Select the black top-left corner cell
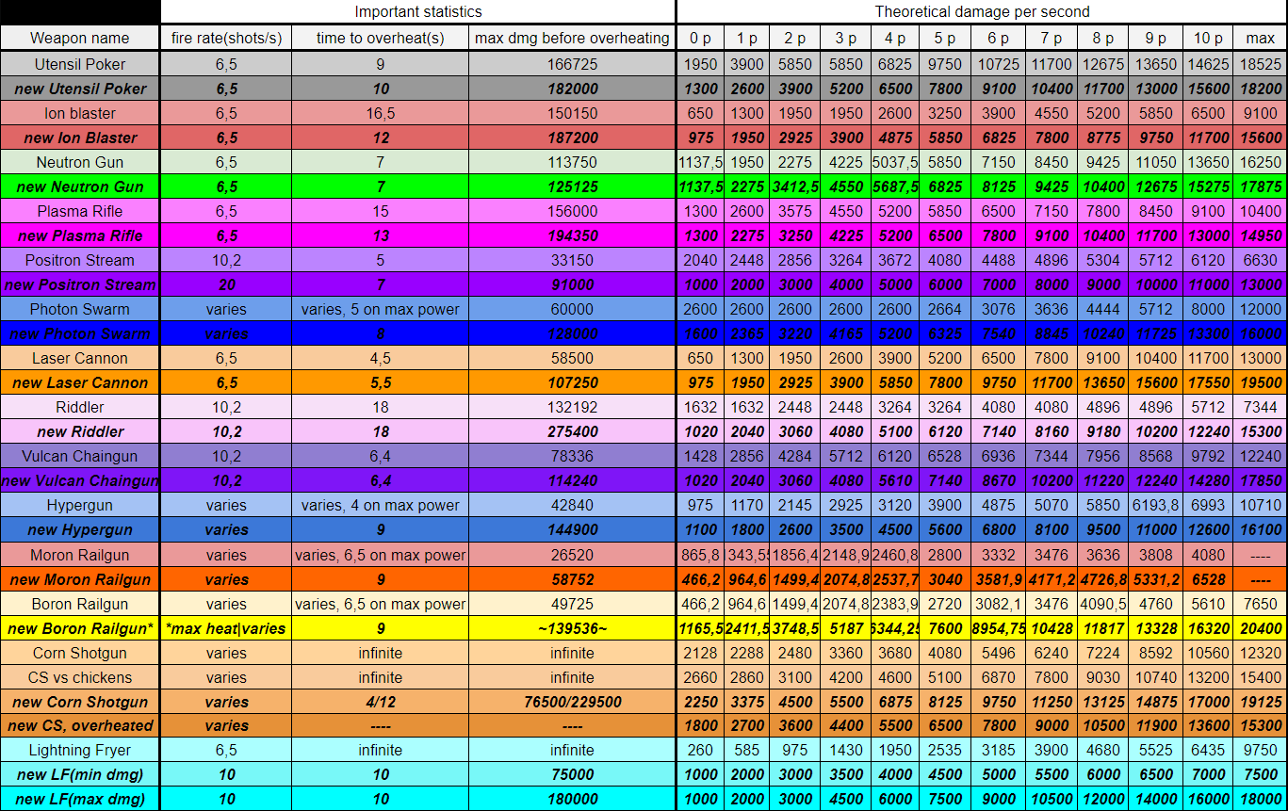This screenshot has height=811, width=1288. point(80,12)
